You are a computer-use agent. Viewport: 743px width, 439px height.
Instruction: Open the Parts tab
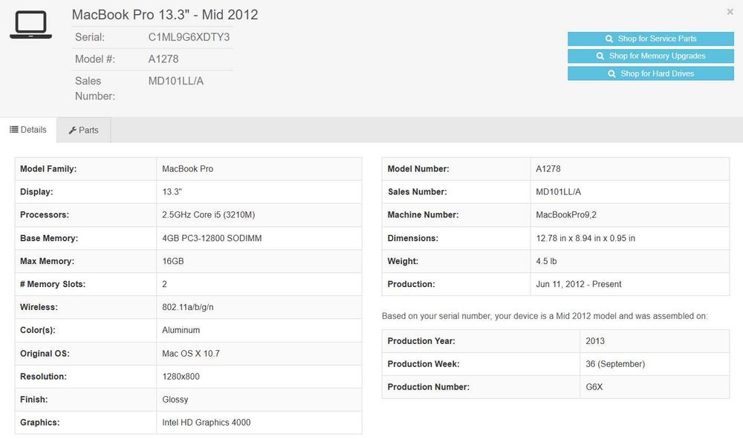tap(84, 130)
